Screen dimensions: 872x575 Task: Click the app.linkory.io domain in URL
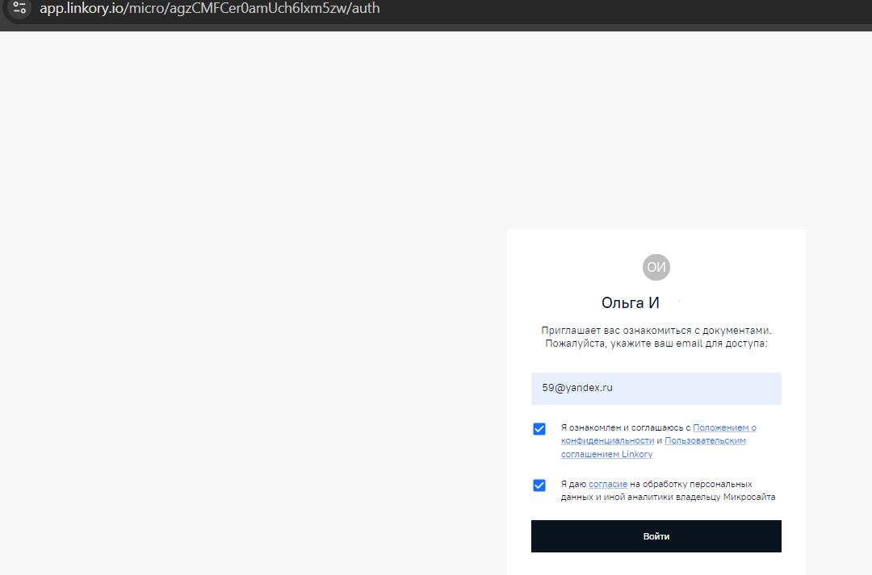point(82,9)
